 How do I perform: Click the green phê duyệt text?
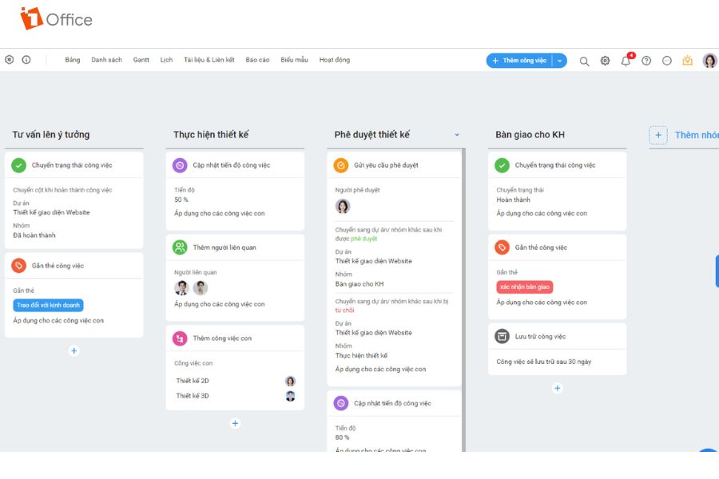(363, 239)
